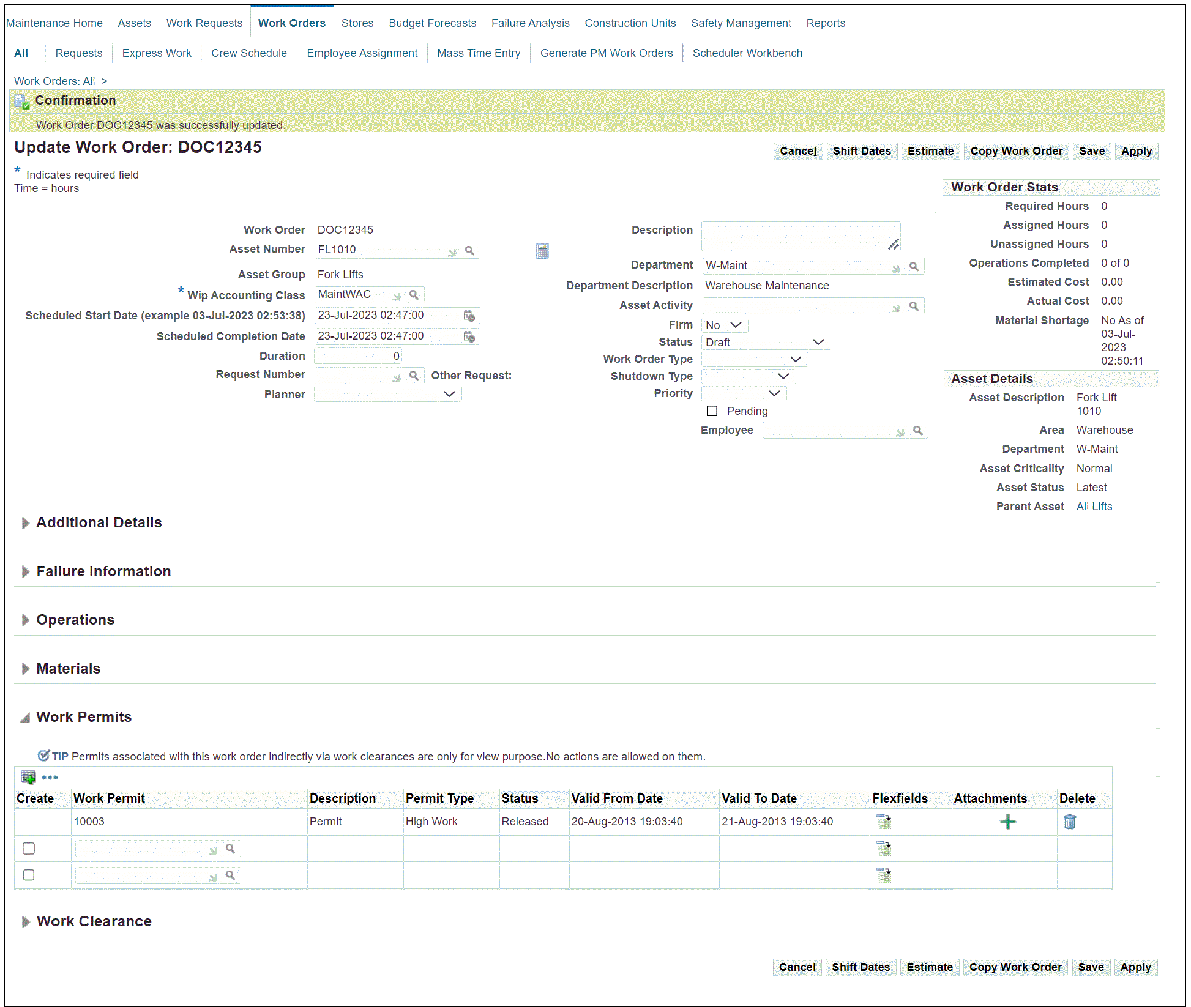Image resolution: width=1191 pixels, height=1007 pixels.
Task: Check the second empty Work Permit row checkbox
Action: [x=29, y=875]
